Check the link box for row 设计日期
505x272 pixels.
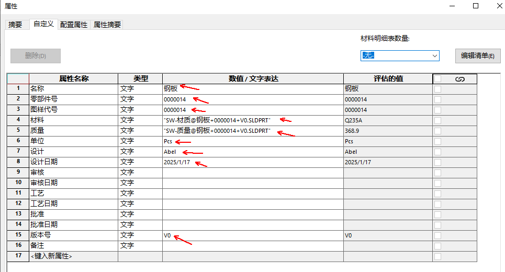437,162
